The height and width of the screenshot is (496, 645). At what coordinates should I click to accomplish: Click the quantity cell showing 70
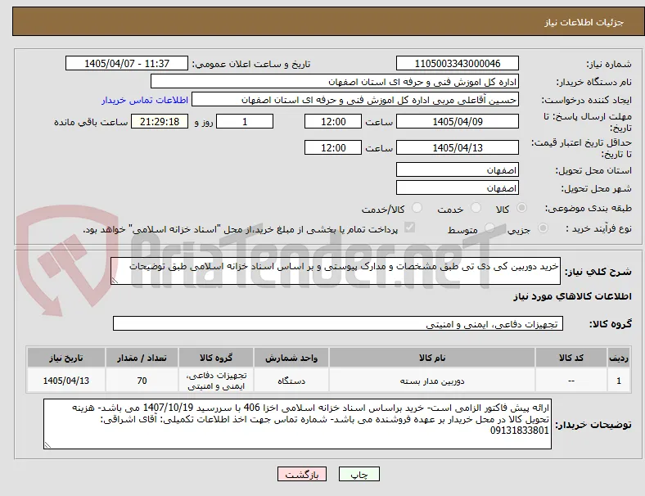tap(142, 381)
